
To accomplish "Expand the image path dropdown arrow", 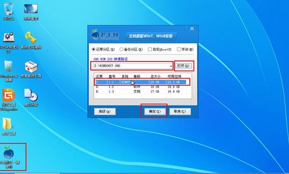I will click(x=171, y=66).
